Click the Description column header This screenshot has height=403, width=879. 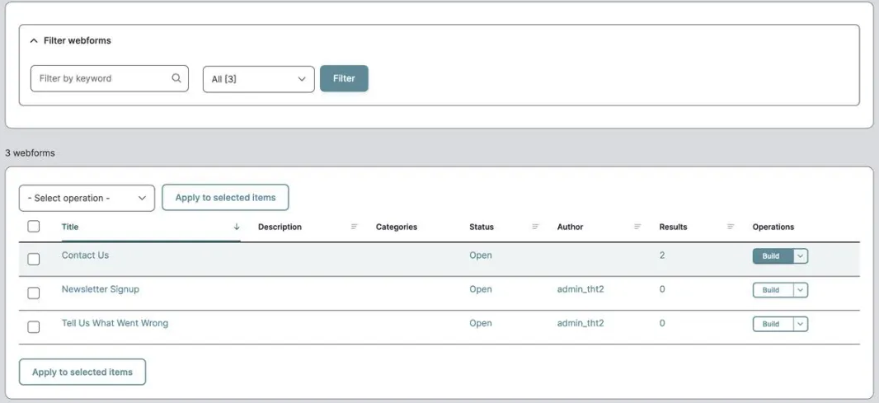(x=280, y=227)
